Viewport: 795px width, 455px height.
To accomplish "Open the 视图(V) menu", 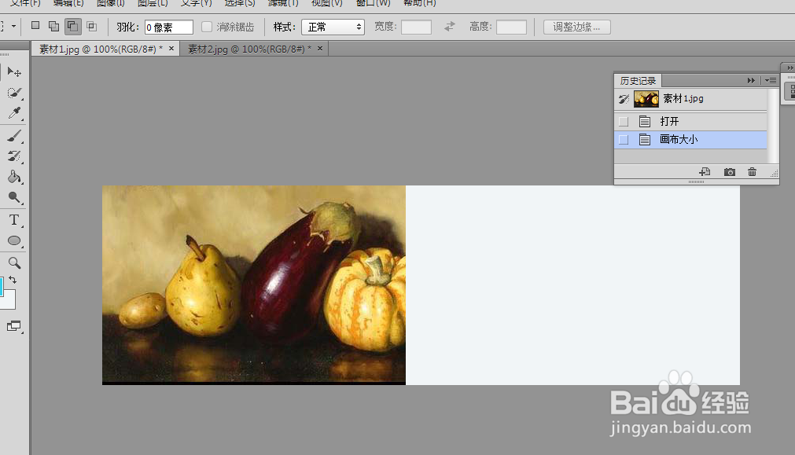I will pyautogui.click(x=326, y=4).
